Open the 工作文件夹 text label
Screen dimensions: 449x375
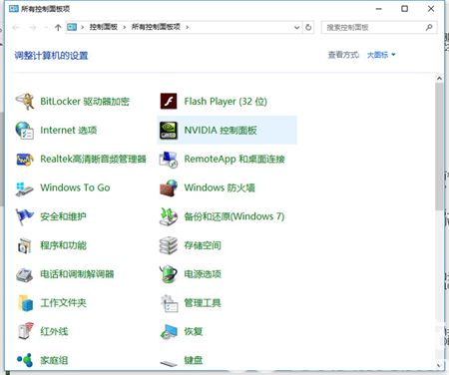(x=63, y=303)
